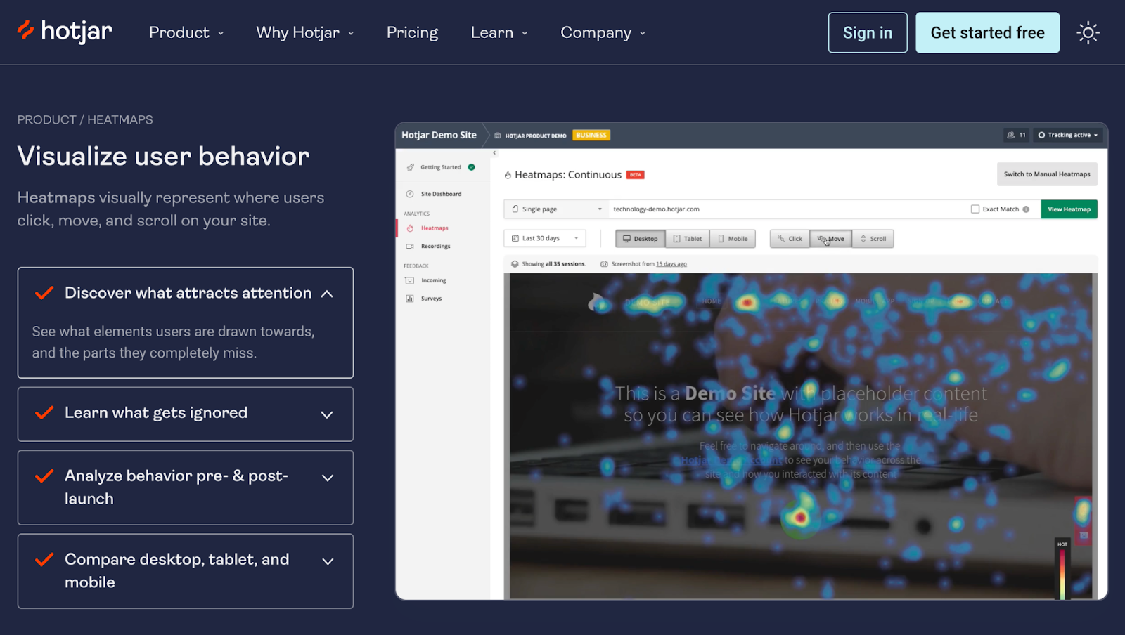Open Site Dashboard in the sidebar
Screen dimensions: 1125x635
point(441,194)
